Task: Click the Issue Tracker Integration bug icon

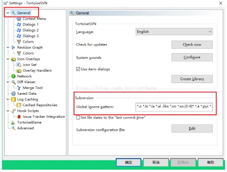Action: pyautogui.click(x=19, y=117)
